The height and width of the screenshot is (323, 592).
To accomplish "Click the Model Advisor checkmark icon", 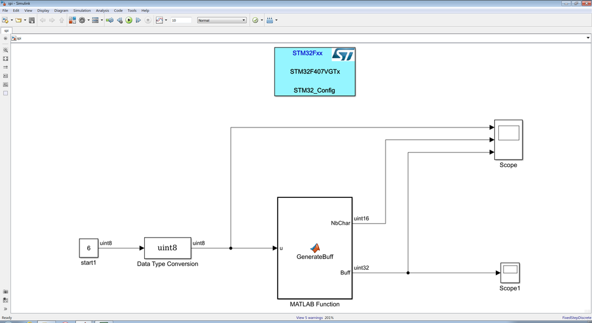I will [x=255, y=20].
